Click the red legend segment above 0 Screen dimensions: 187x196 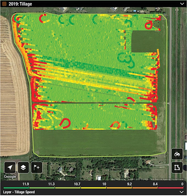click(171, 188)
